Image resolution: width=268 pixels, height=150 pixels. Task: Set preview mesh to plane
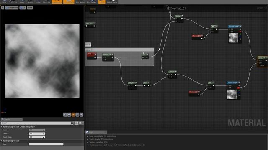pyautogui.click(x=73, y=115)
